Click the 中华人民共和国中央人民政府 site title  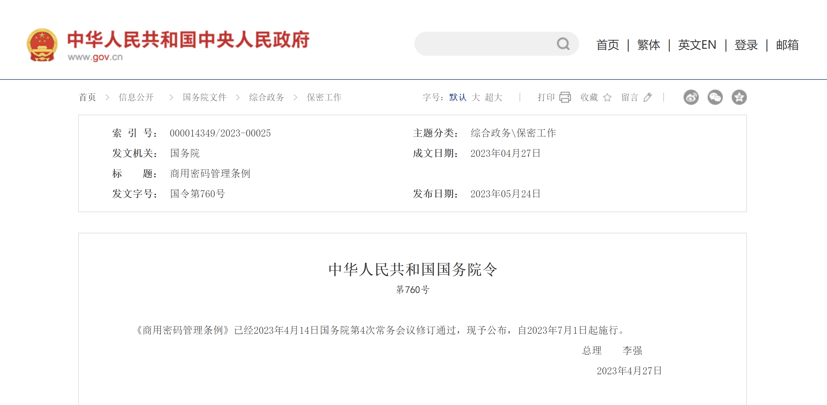(x=188, y=40)
